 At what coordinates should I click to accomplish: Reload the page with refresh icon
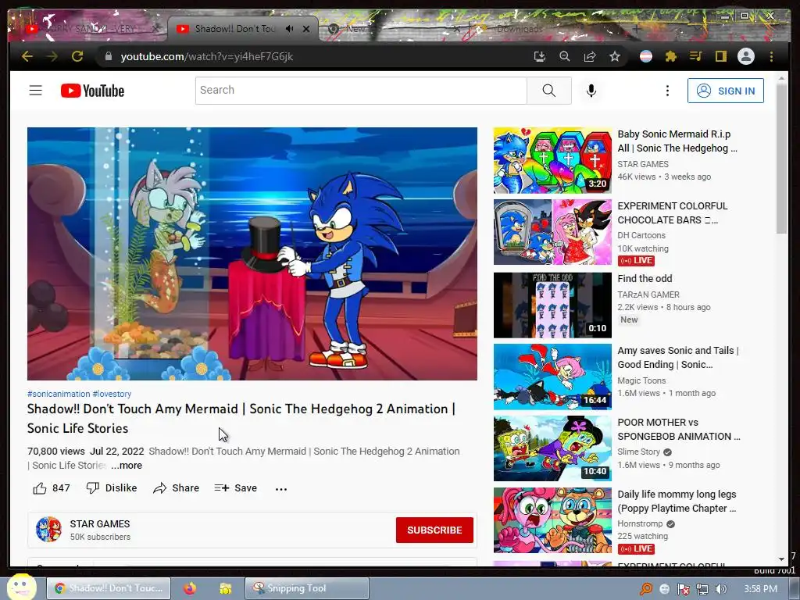[x=77, y=56]
